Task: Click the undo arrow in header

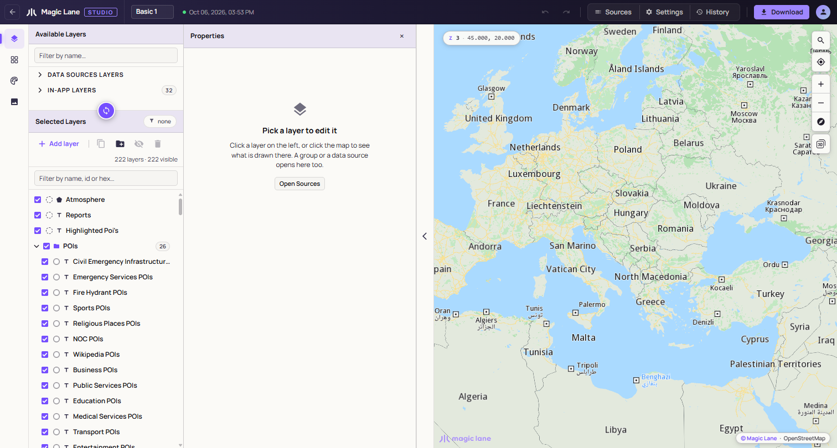Action: coord(545,12)
